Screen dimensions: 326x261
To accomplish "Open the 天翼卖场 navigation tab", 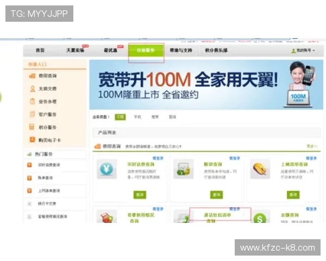I will [75, 51].
